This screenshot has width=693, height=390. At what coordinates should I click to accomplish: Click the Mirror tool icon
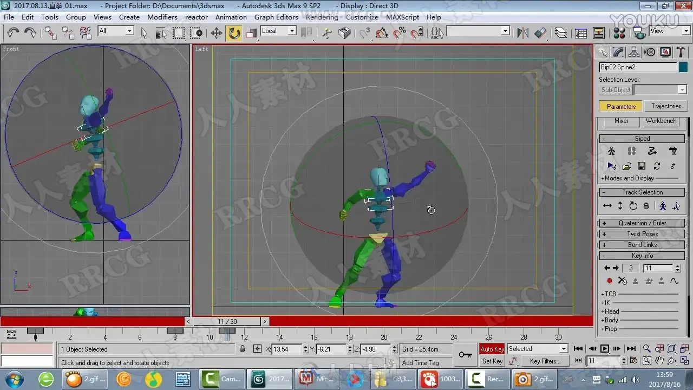pyautogui.click(x=522, y=33)
